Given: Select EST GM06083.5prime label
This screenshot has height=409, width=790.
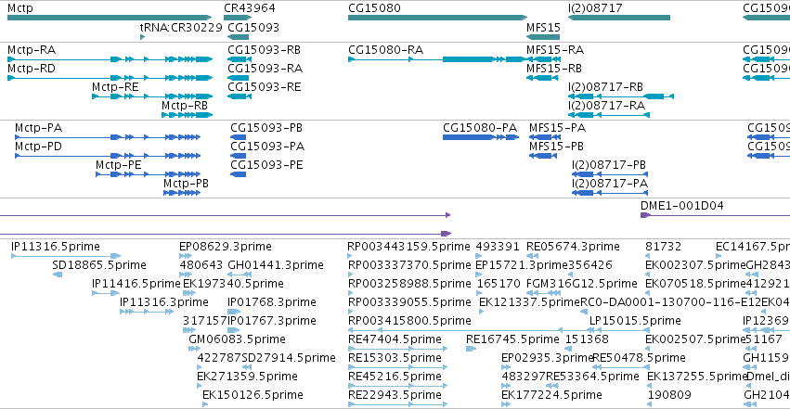Looking at the screenshot, I should click(237, 339).
